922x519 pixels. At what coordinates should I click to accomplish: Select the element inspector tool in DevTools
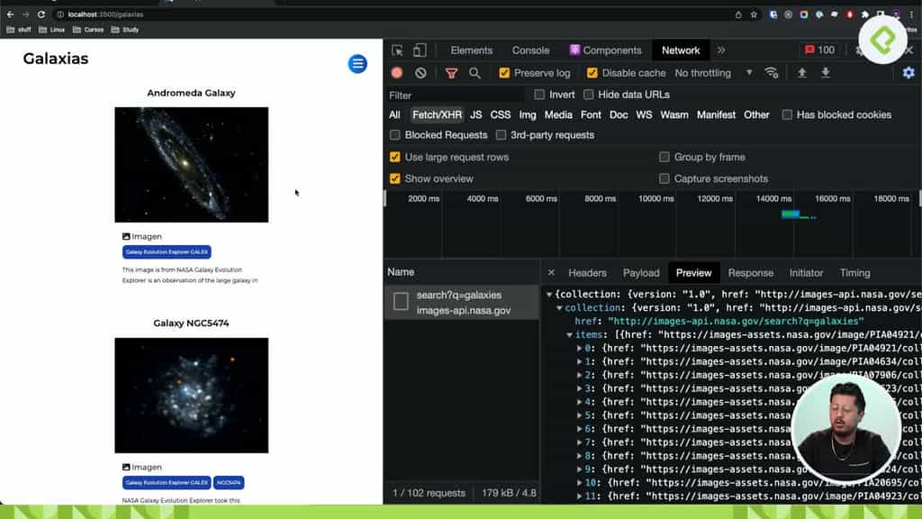coord(396,50)
